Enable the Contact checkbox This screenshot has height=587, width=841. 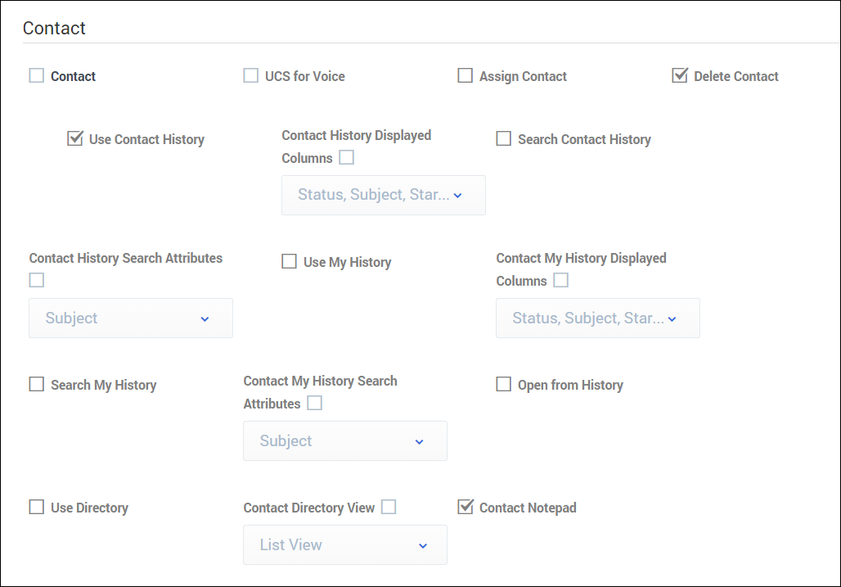coord(37,76)
